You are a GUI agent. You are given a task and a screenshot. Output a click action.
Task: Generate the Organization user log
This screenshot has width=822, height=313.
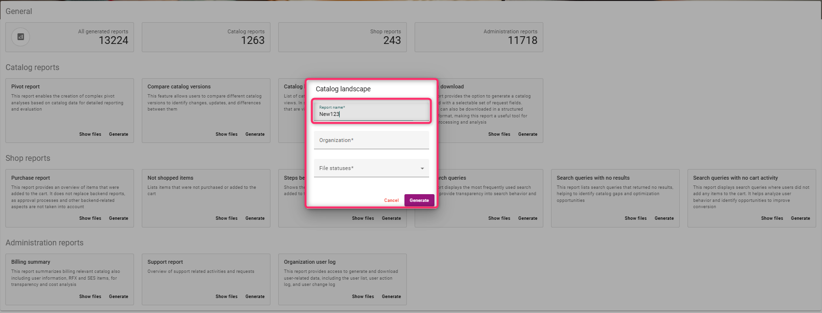pyautogui.click(x=391, y=297)
